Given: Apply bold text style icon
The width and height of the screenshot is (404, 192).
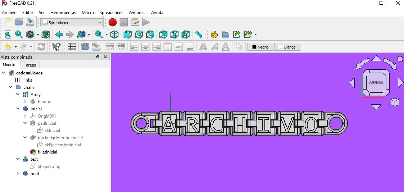Looking at the screenshot, I should 203,47.
